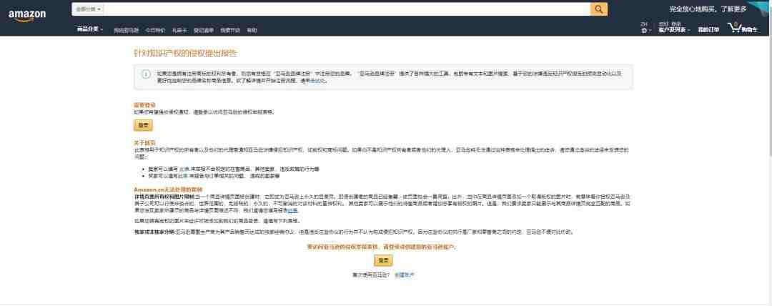The width and height of the screenshot is (772, 306).
Task: Open 愿望清单 wish list in the navigation bar
Action: point(203,30)
